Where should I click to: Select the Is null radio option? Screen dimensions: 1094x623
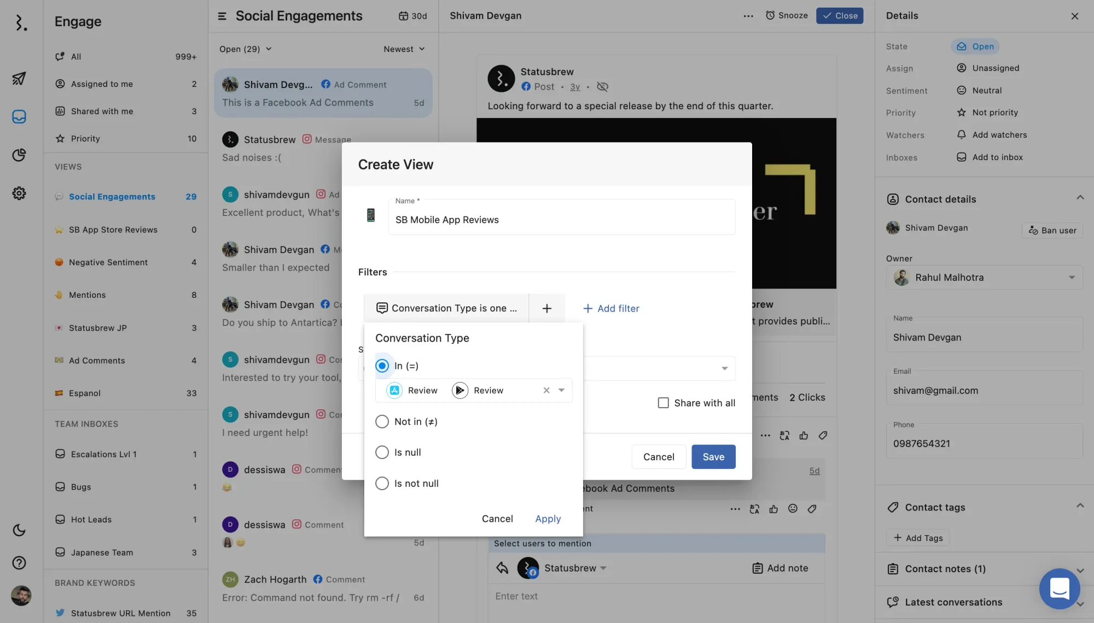pos(382,452)
